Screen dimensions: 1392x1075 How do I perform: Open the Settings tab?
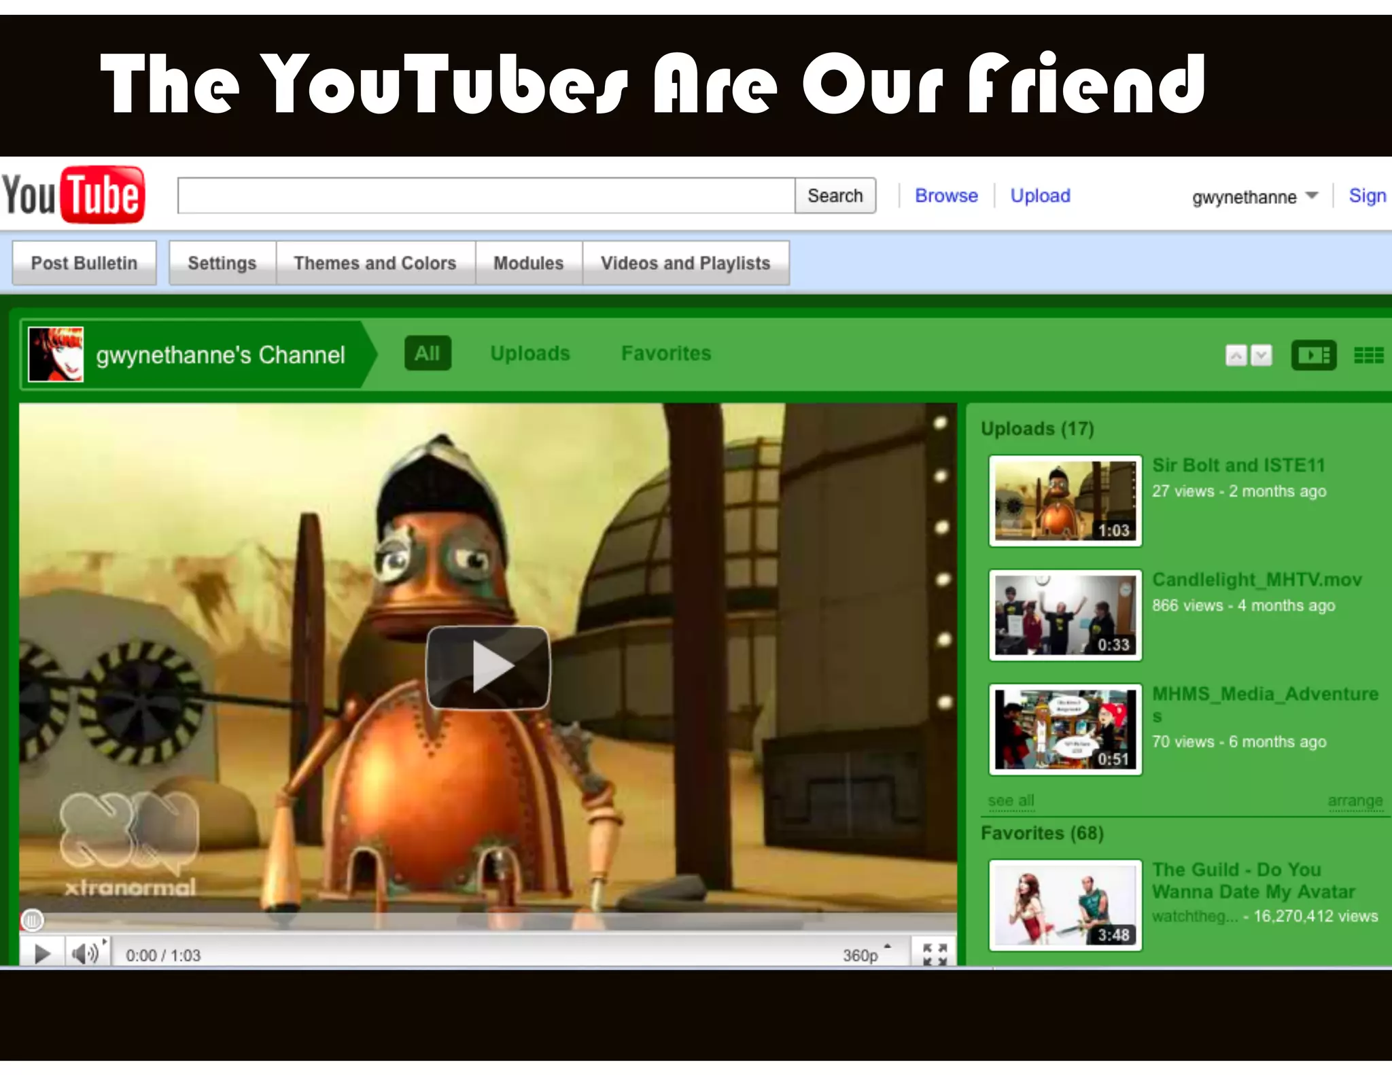(x=222, y=263)
